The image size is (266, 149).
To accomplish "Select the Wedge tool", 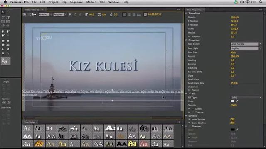I will (x=3, y=49).
